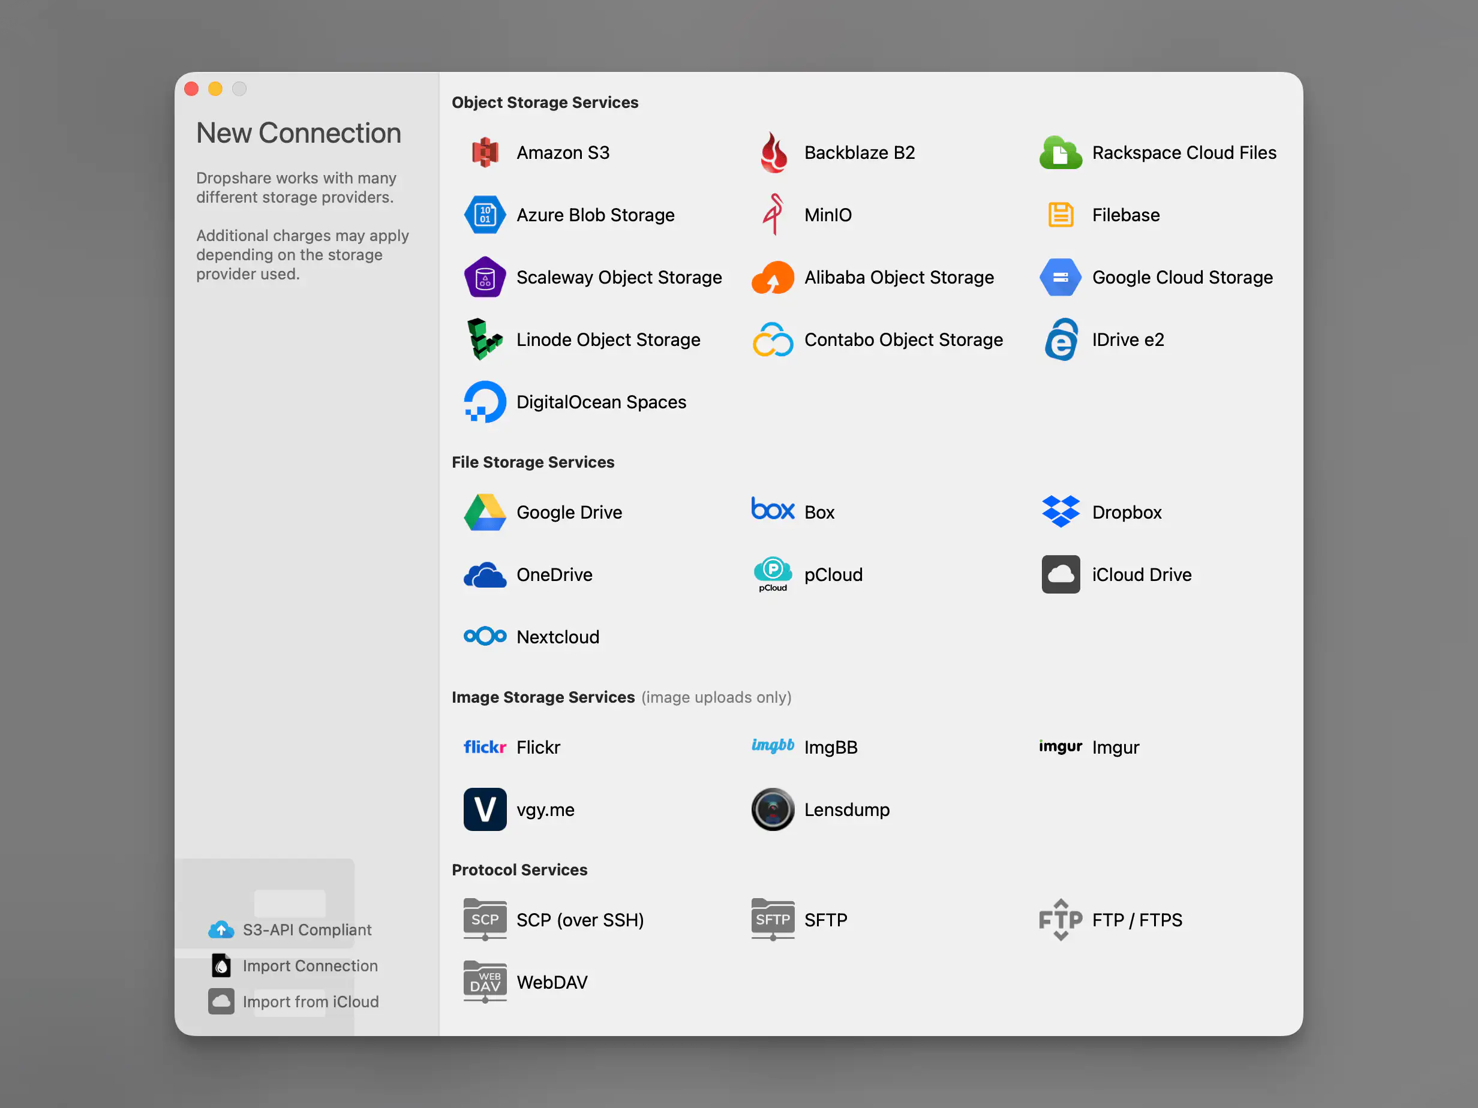Click the Google Drive label
This screenshot has width=1478, height=1108.
click(569, 512)
